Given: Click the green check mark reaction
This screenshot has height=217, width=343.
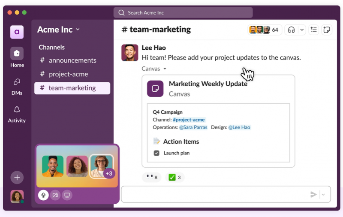Looking at the screenshot, I should coord(175,177).
